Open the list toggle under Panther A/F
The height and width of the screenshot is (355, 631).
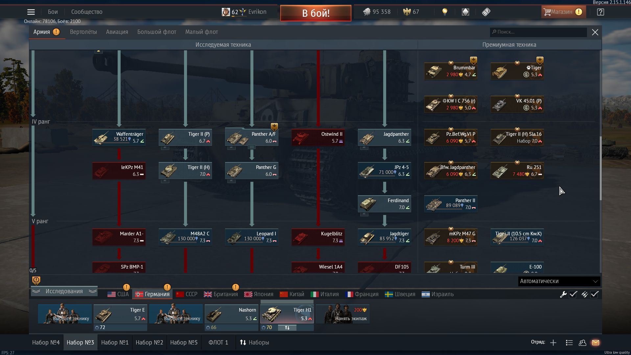click(x=252, y=147)
